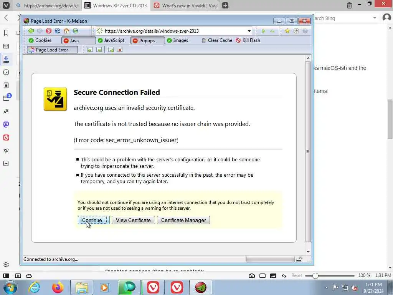The width and height of the screenshot is (393, 295).
Task: Open a new tab with the green-plus tab icon
Action: click(x=111, y=50)
